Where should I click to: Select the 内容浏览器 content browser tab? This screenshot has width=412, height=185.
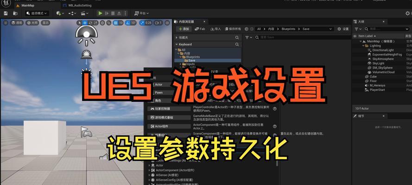pos(186,21)
